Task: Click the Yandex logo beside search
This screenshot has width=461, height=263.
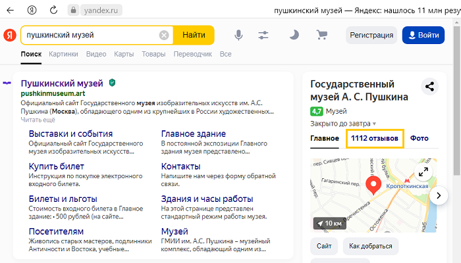Action: pyautogui.click(x=10, y=35)
